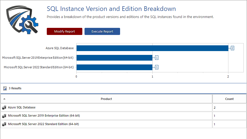This screenshot has height=139, width=247.
Task: Click the Modify Report button
Action: pyautogui.click(x=65, y=31)
